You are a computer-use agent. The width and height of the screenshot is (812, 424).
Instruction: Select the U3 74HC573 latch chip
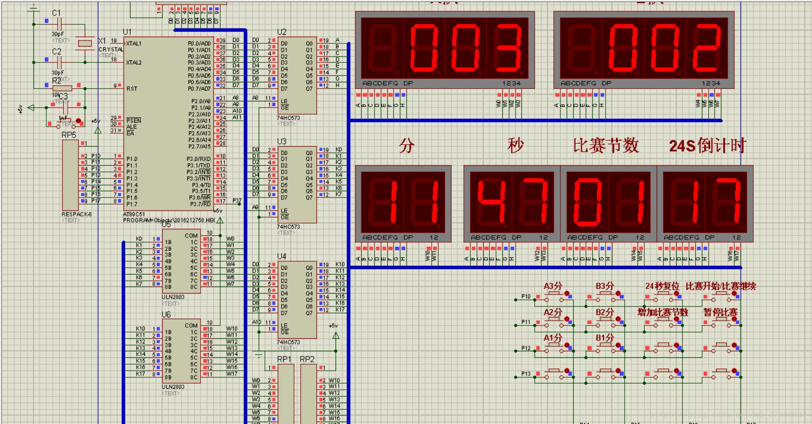click(x=296, y=185)
